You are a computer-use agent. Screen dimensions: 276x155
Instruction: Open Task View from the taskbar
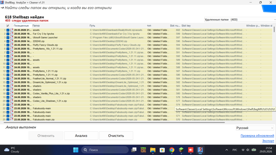(134, 150)
